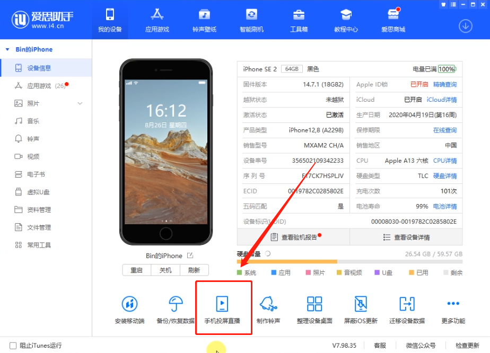Click the download manager arrow icon
The width and height of the screenshot is (490, 353).
click(465, 27)
